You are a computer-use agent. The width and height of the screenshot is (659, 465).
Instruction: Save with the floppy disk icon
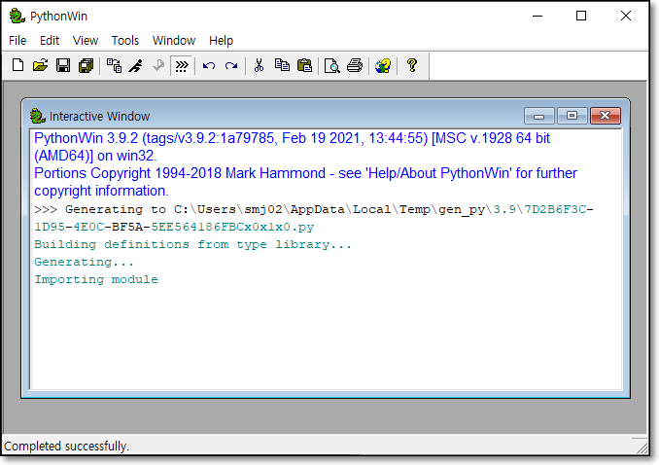pos(63,65)
